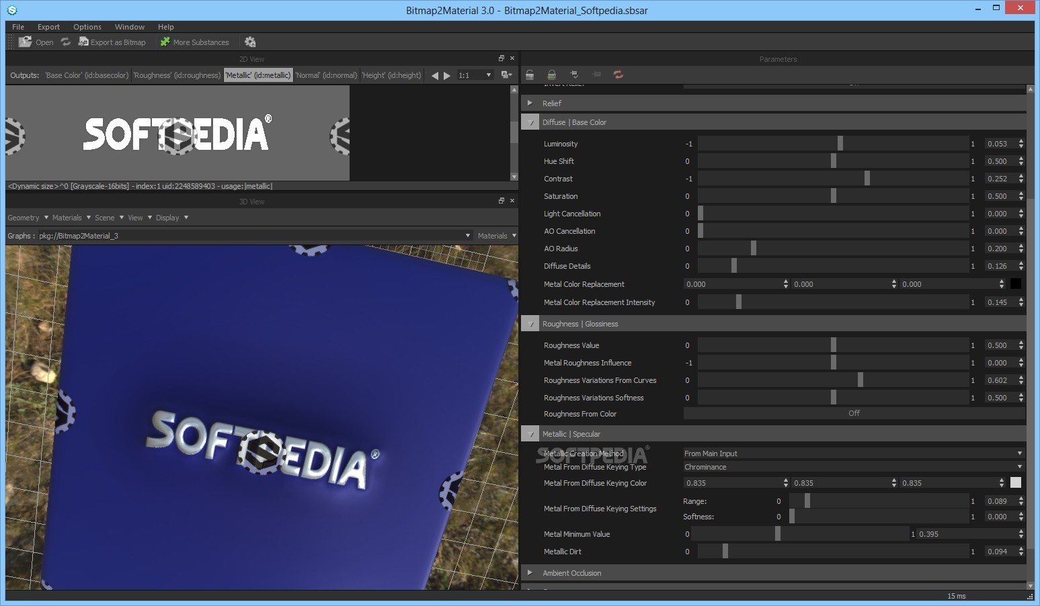The height and width of the screenshot is (606, 1040).
Task: Click the greyed-out pin icon in Parameters
Action: tap(596, 75)
